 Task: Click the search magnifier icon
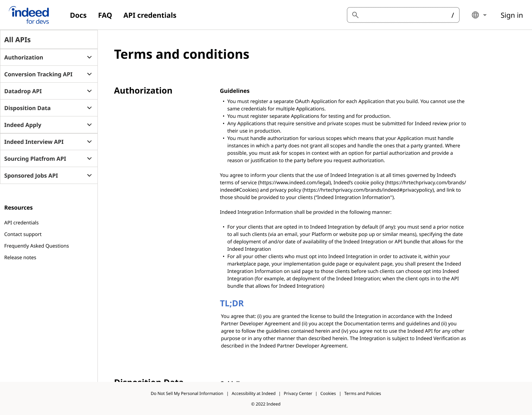355,15
